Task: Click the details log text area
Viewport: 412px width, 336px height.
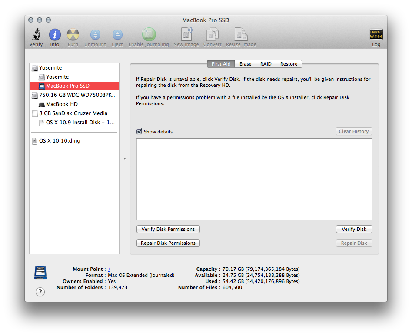Action: click(x=254, y=179)
